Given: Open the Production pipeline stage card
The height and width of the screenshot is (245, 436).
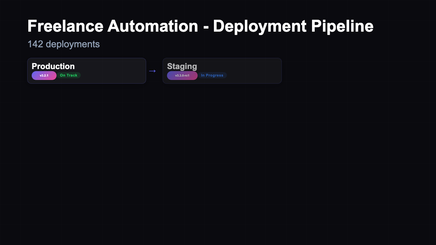Looking at the screenshot, I should point(87,71).
